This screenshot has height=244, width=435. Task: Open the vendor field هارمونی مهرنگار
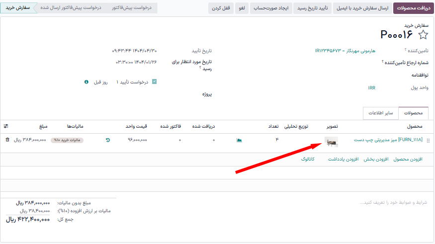[346, 51]
